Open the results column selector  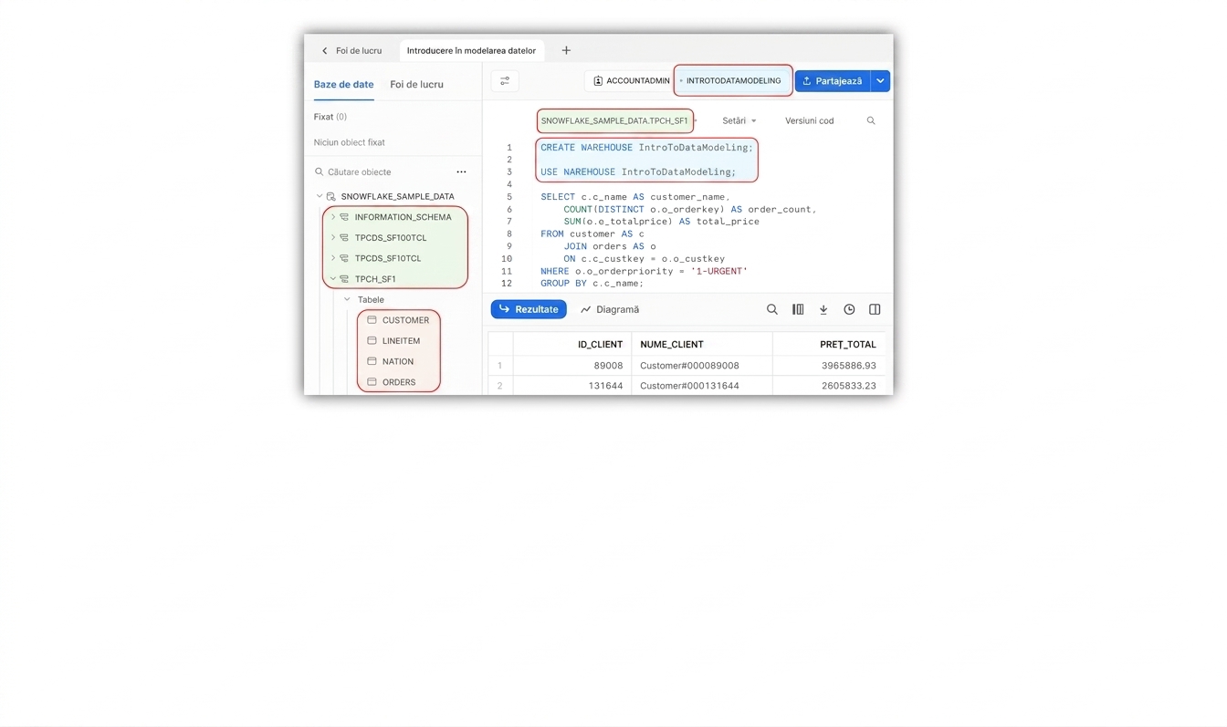[x=798, y=309]
